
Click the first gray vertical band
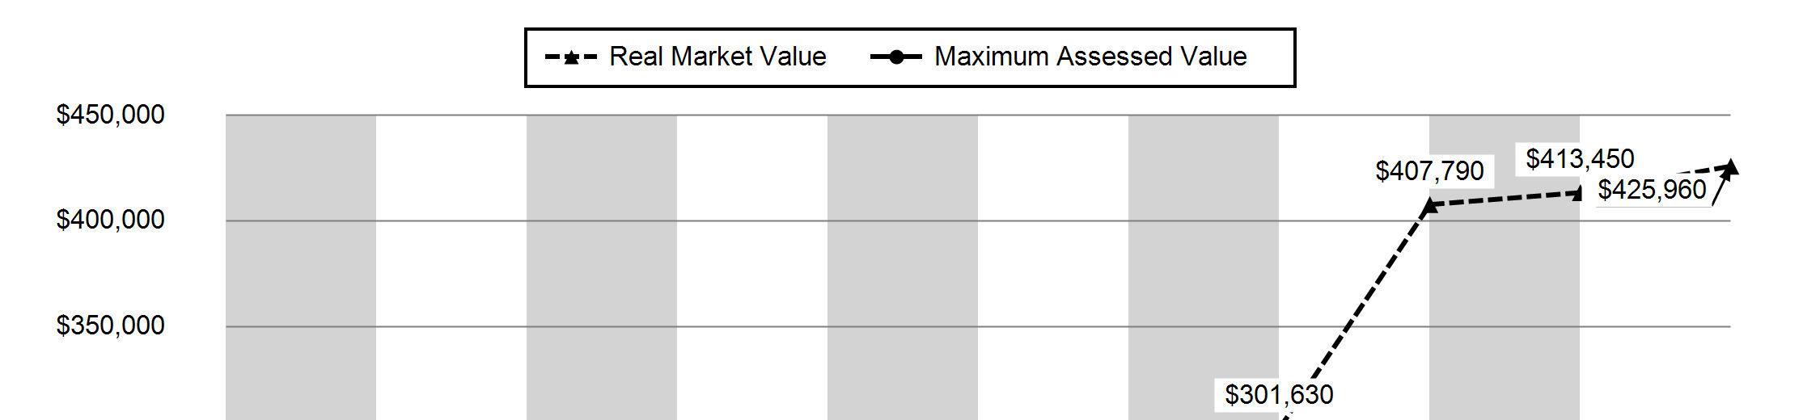click(x=301, y=267)
